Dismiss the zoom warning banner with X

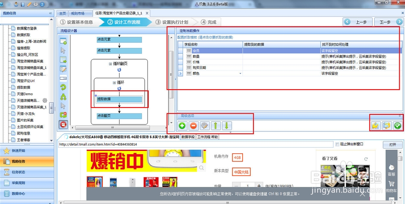(362, 193)
